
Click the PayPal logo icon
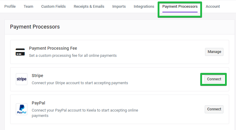click(x=21, y=109)
